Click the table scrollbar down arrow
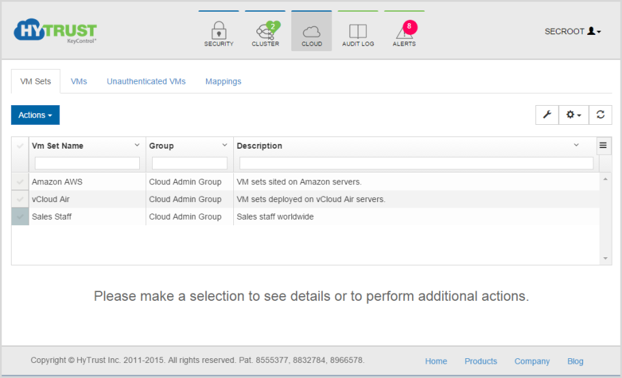 coord(606,259)
